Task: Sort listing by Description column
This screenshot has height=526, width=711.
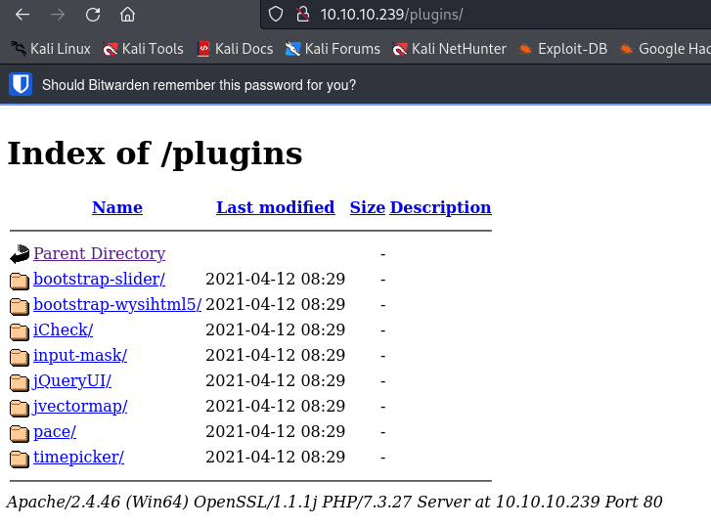Action: click(440, 207)
